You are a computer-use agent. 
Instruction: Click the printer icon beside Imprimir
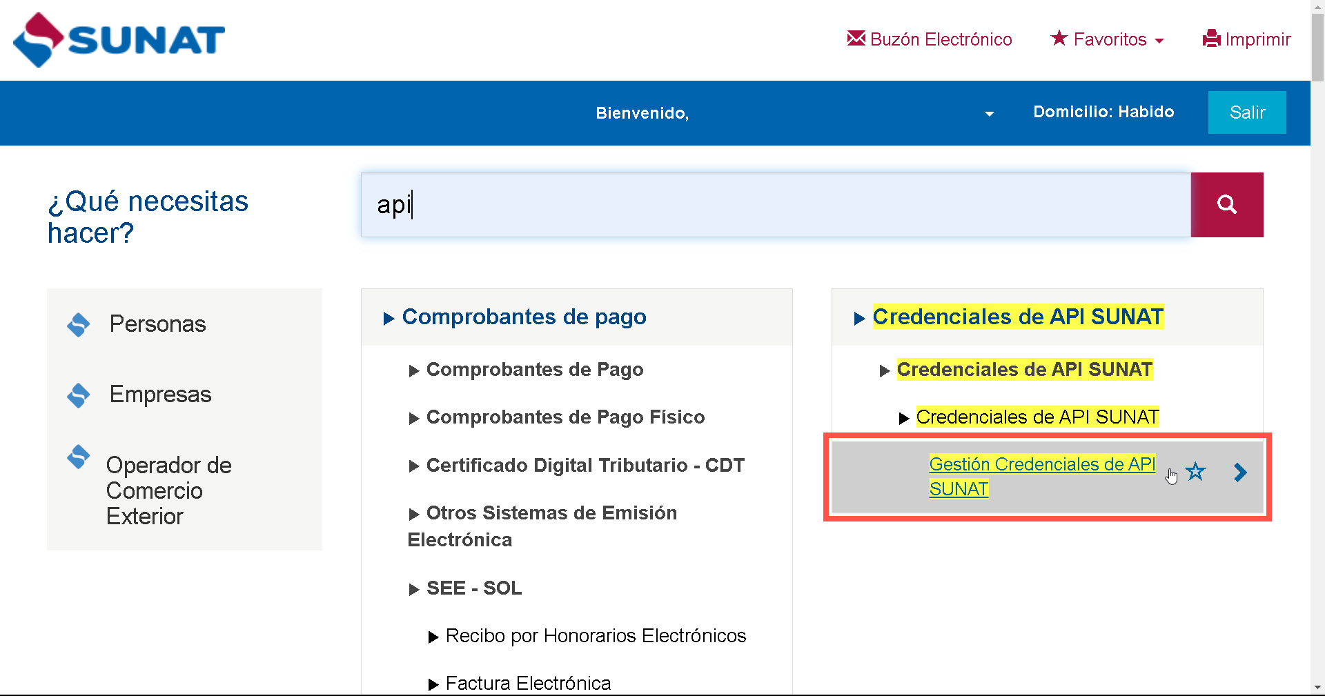click(1211, 39)
